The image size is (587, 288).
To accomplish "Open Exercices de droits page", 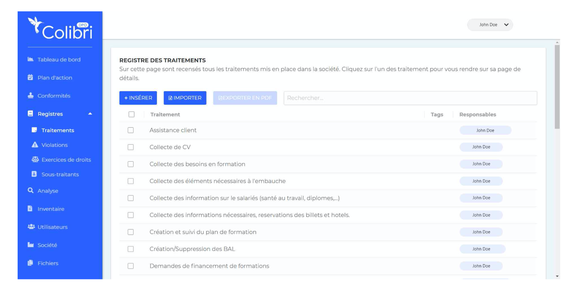I will pyautogui.click(x=66, y=159).
